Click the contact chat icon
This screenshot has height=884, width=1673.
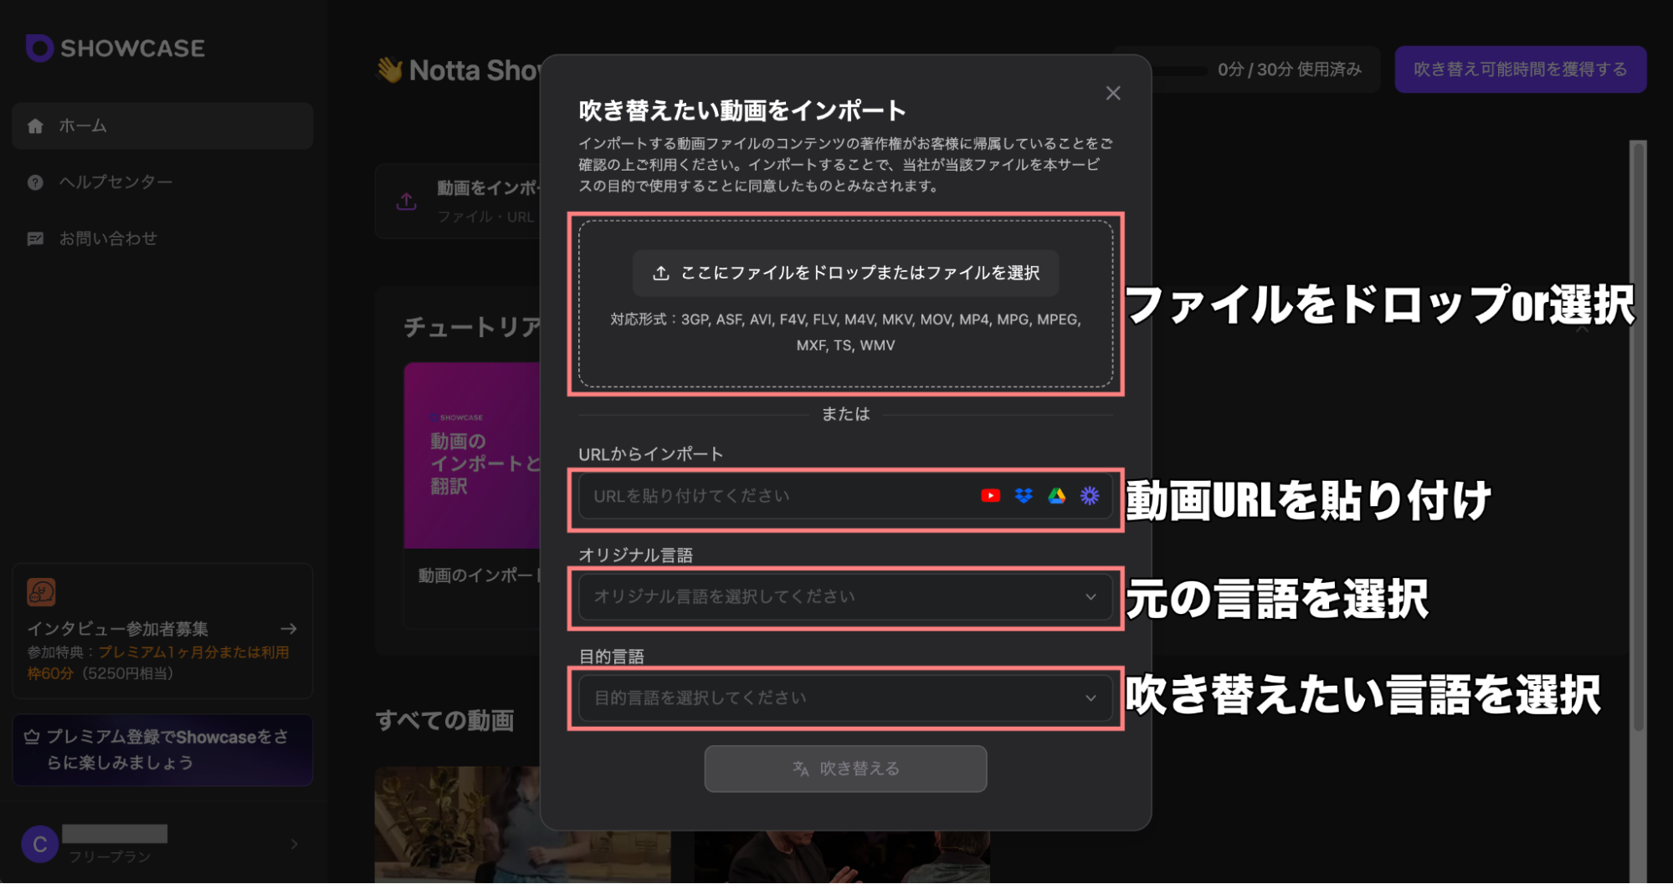pyautogui.click(x=35, y=239)
